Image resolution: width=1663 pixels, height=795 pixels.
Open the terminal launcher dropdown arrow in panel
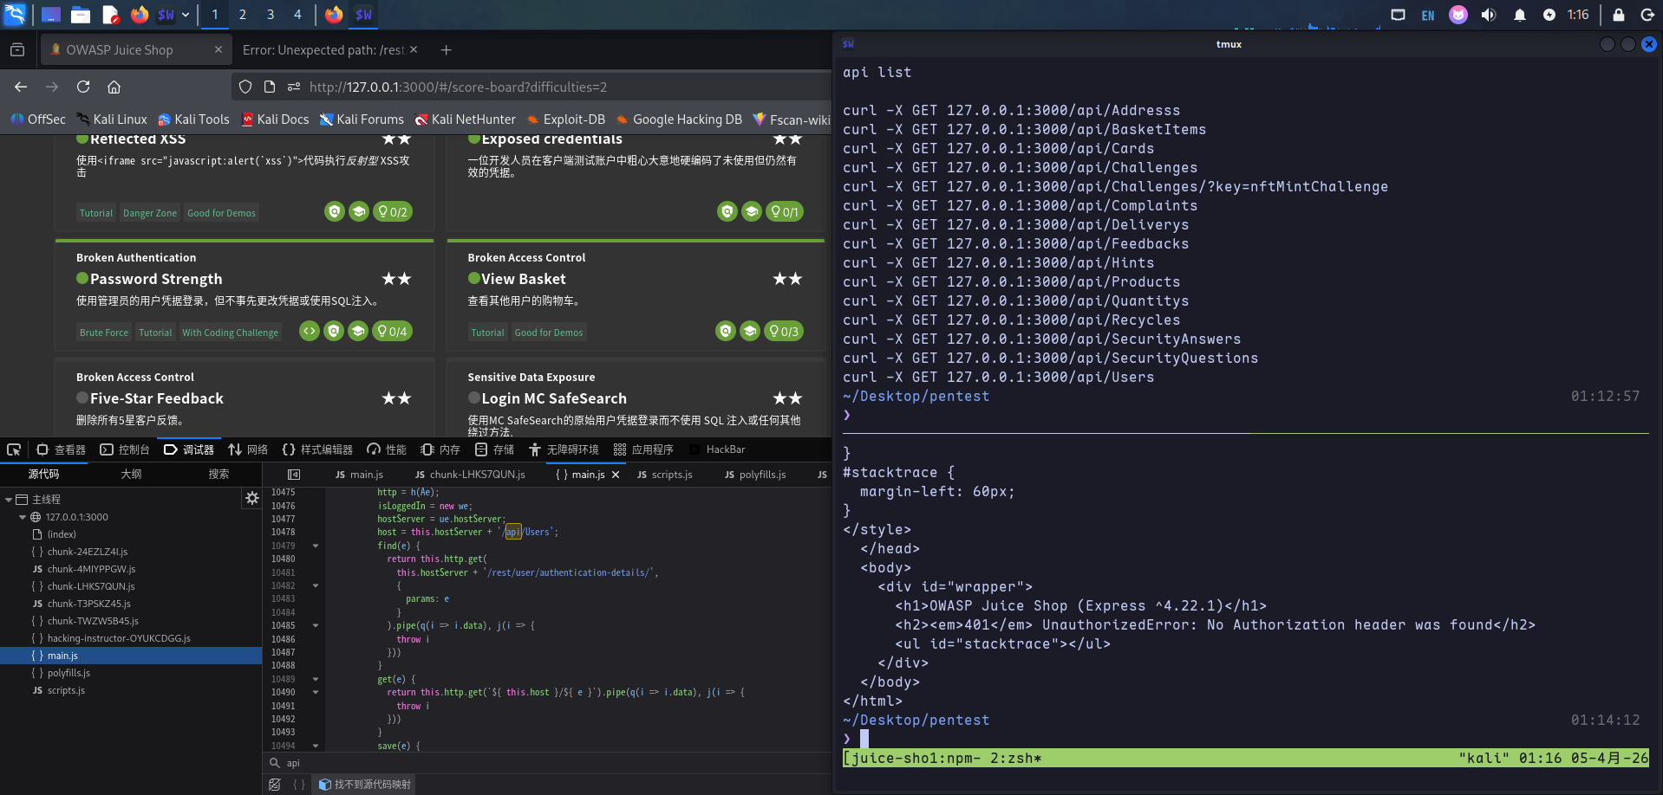(x=186, y=15)
